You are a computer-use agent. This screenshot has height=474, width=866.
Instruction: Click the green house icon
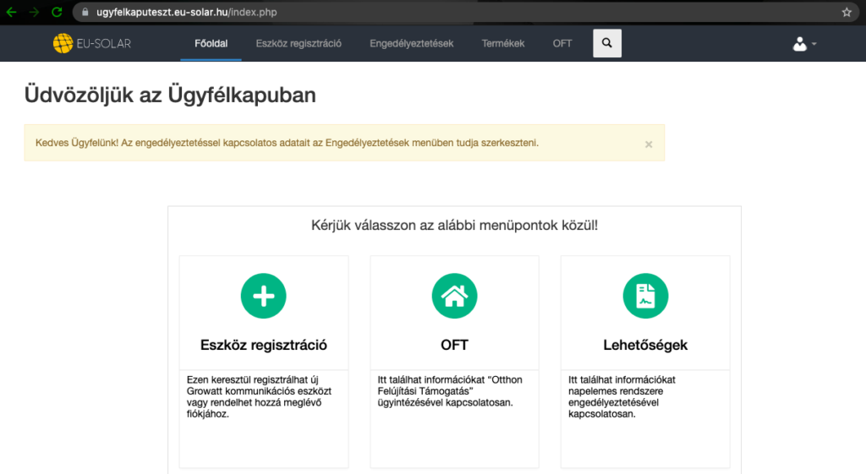454,296
